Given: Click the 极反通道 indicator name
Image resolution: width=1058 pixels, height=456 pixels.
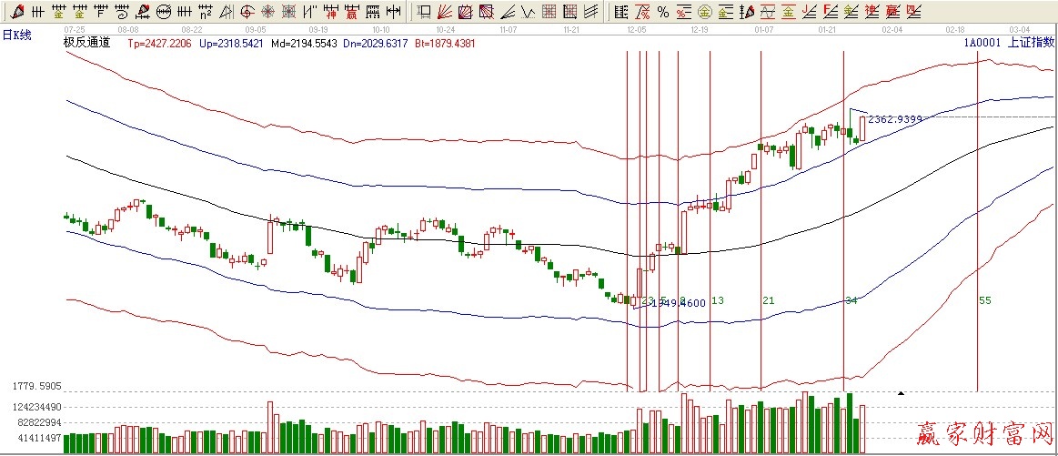Looking at the screenshot, I should click(x=86, y=43).
